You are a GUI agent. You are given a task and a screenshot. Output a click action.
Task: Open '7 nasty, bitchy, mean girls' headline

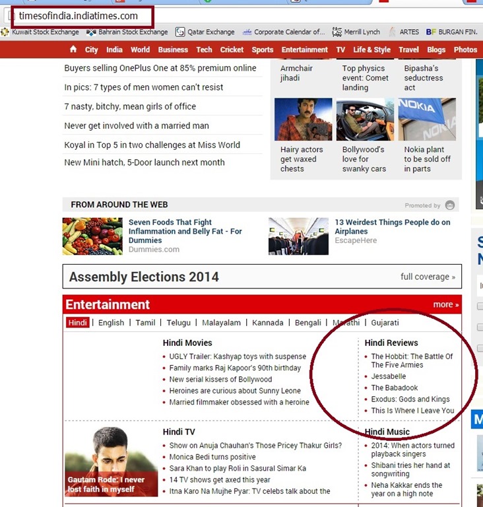(130, 106)
